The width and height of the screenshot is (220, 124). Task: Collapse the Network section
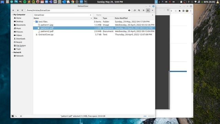tap(12, 52)
